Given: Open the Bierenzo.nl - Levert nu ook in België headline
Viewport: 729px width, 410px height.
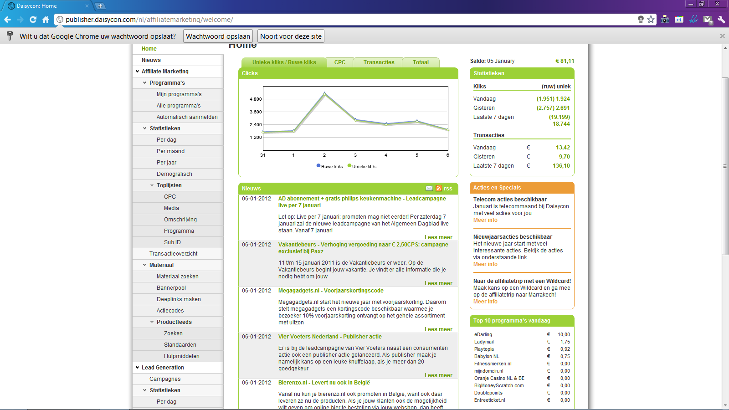Looking at the screenshot, I should 324,383.
